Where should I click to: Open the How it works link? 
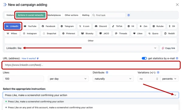tap(30, 58)
